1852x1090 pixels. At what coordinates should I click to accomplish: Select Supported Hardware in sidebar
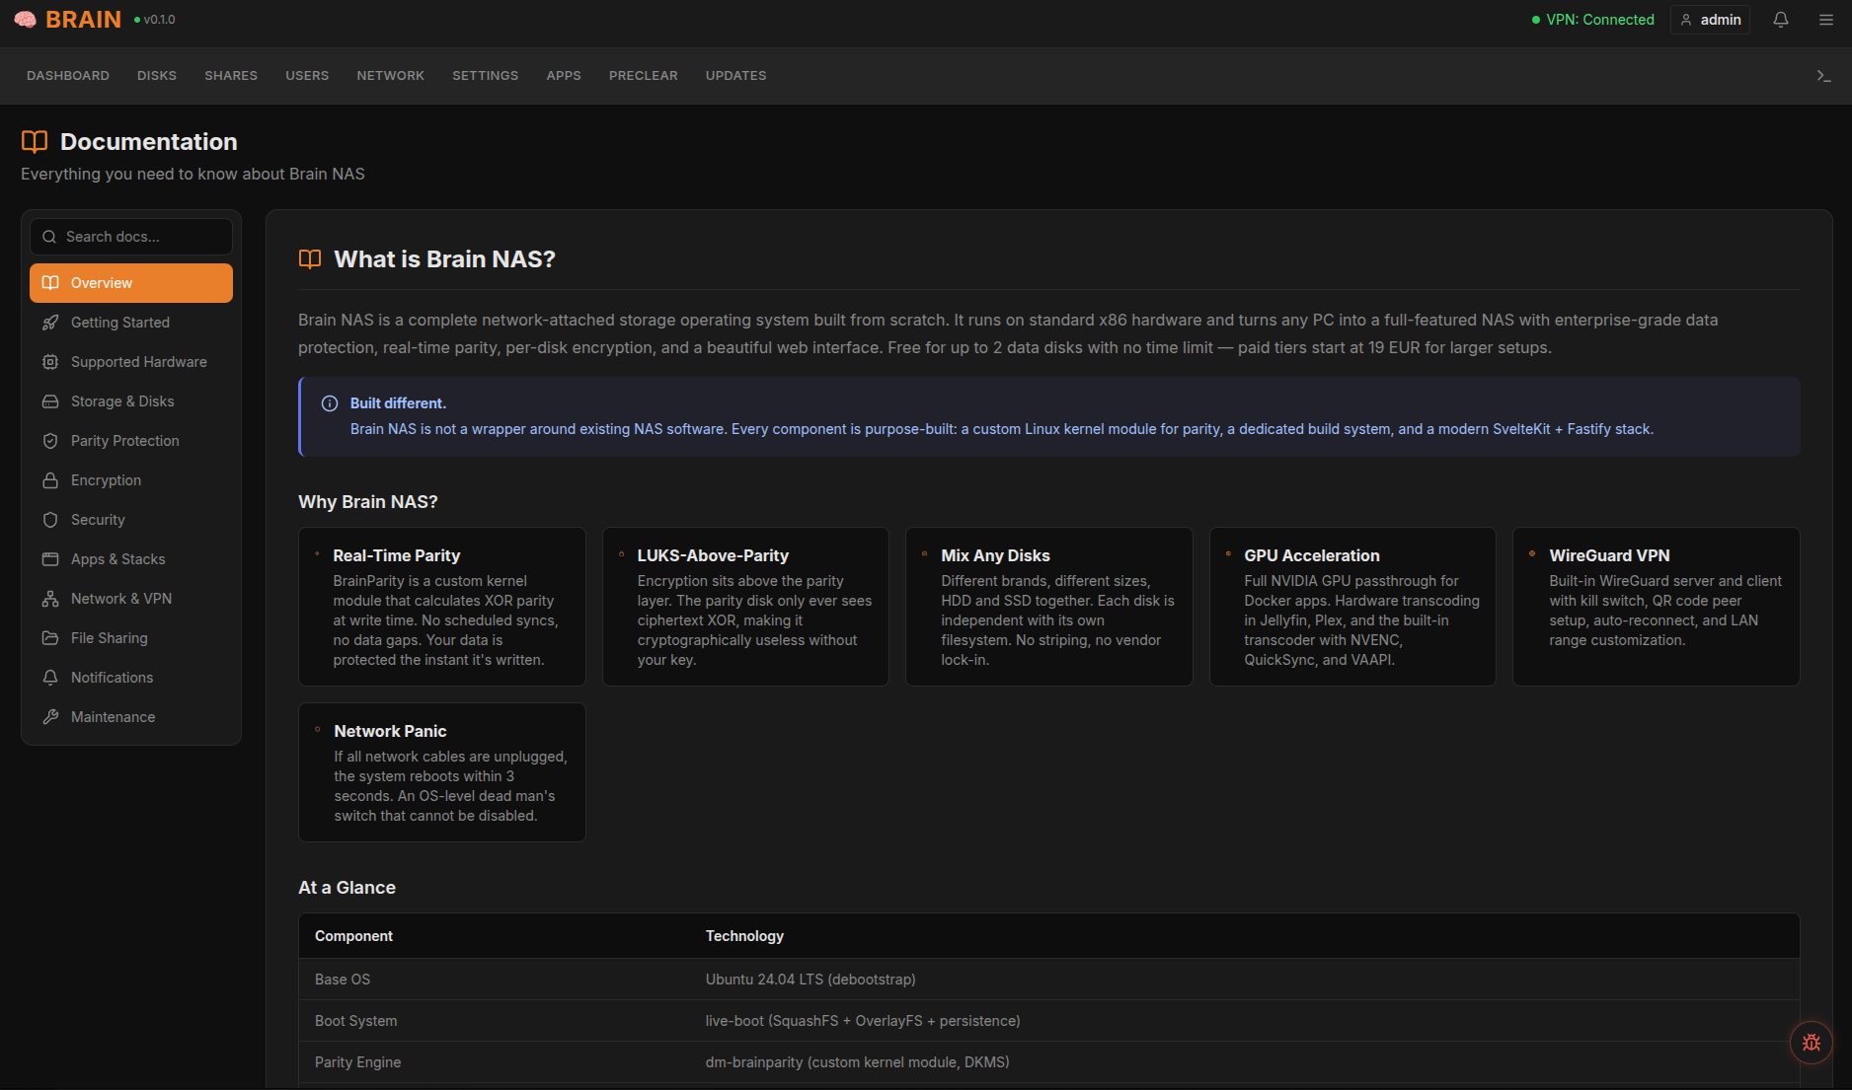tap(138, 362)
